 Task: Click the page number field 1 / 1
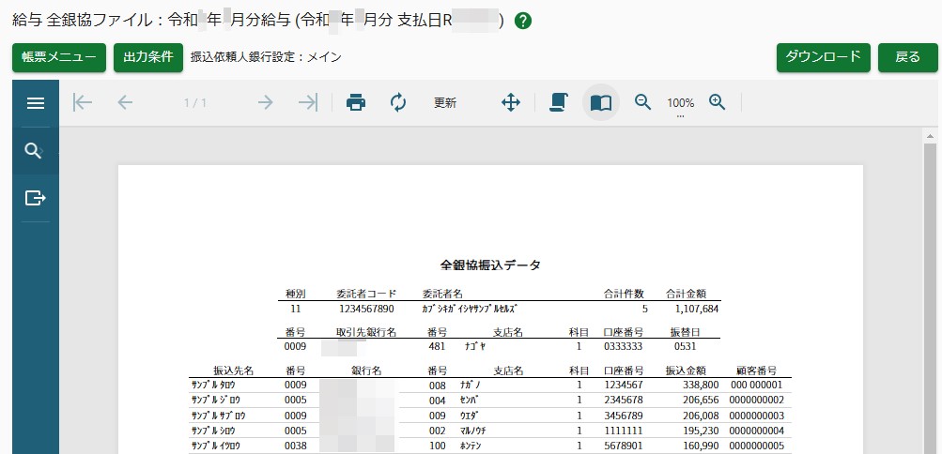click(195, 103)
